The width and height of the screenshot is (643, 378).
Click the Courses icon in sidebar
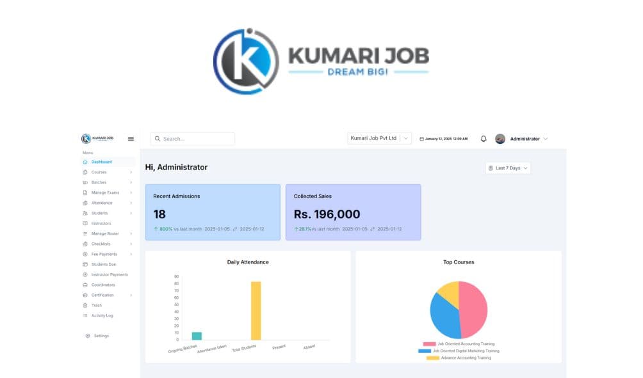pos(85,173)
